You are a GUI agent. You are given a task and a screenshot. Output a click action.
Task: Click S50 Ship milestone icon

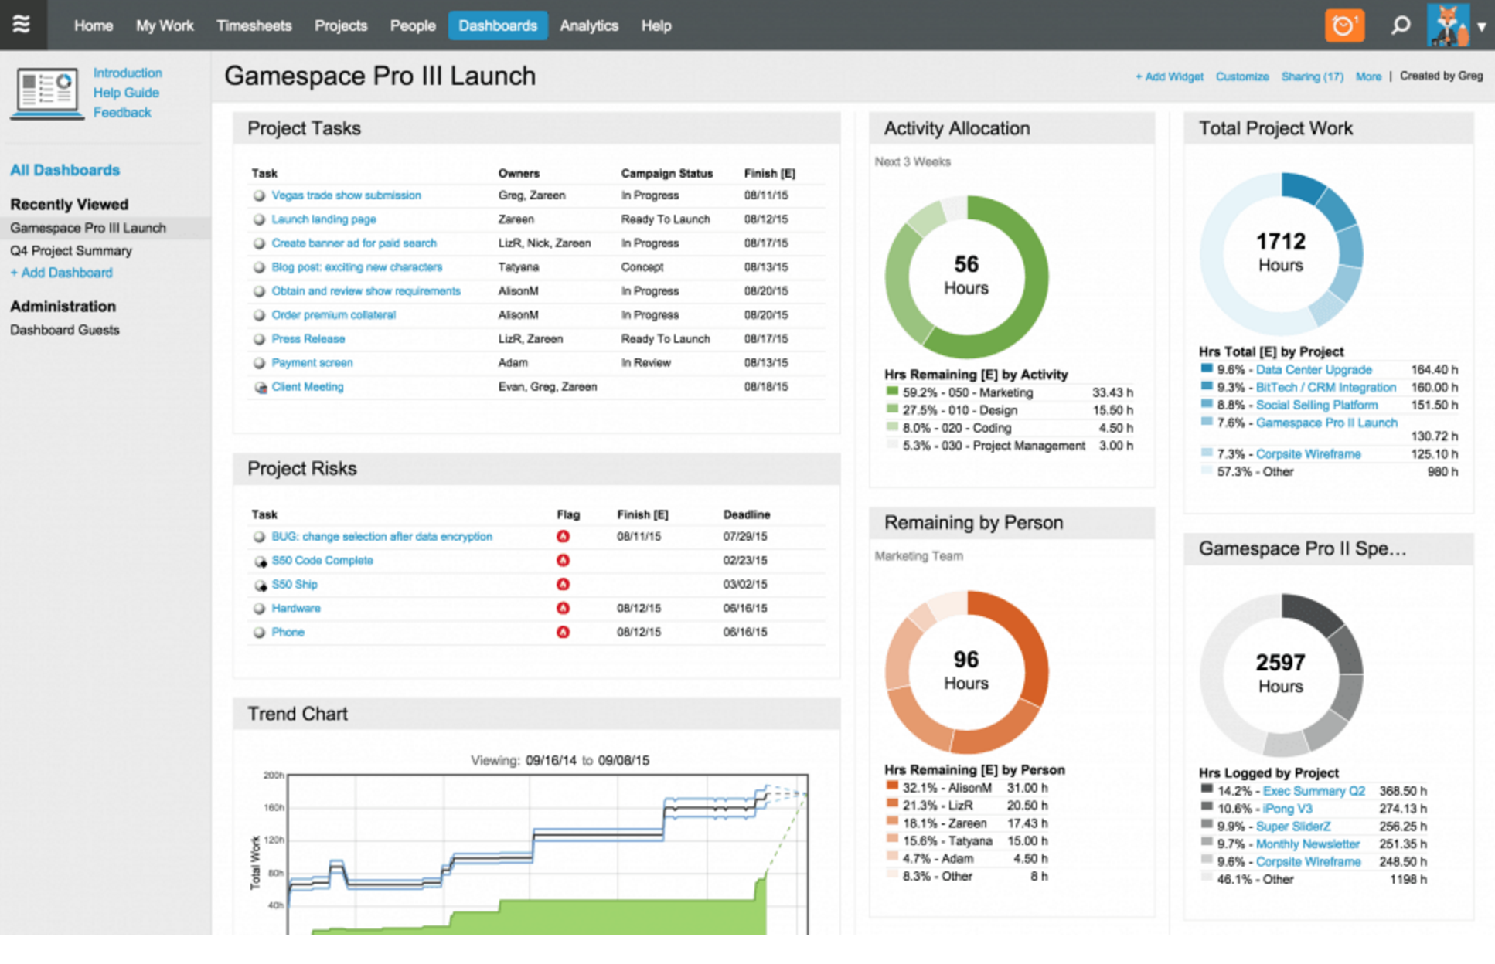pos(260,585)
